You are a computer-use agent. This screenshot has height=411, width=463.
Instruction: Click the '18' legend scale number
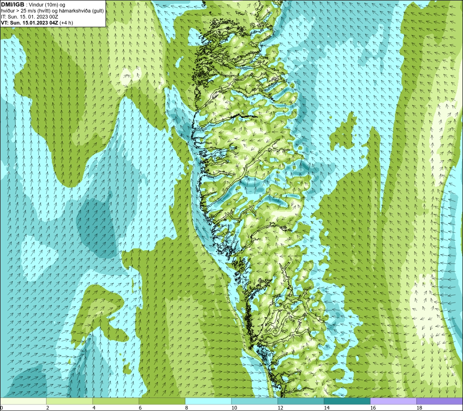[x=419, y=408]
